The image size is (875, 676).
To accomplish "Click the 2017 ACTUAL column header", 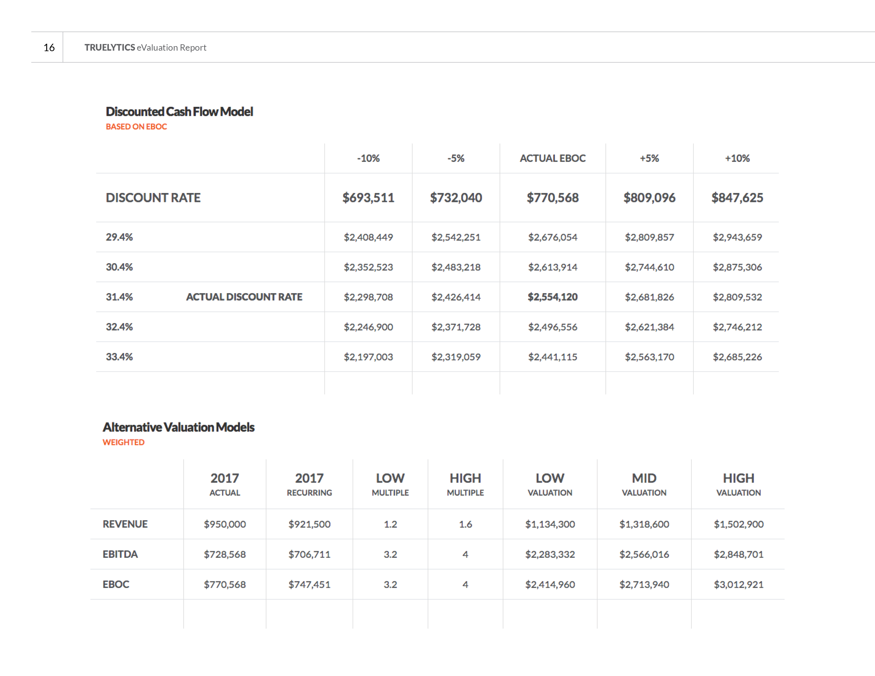I will pyautogui.click(x=225, y=484).
